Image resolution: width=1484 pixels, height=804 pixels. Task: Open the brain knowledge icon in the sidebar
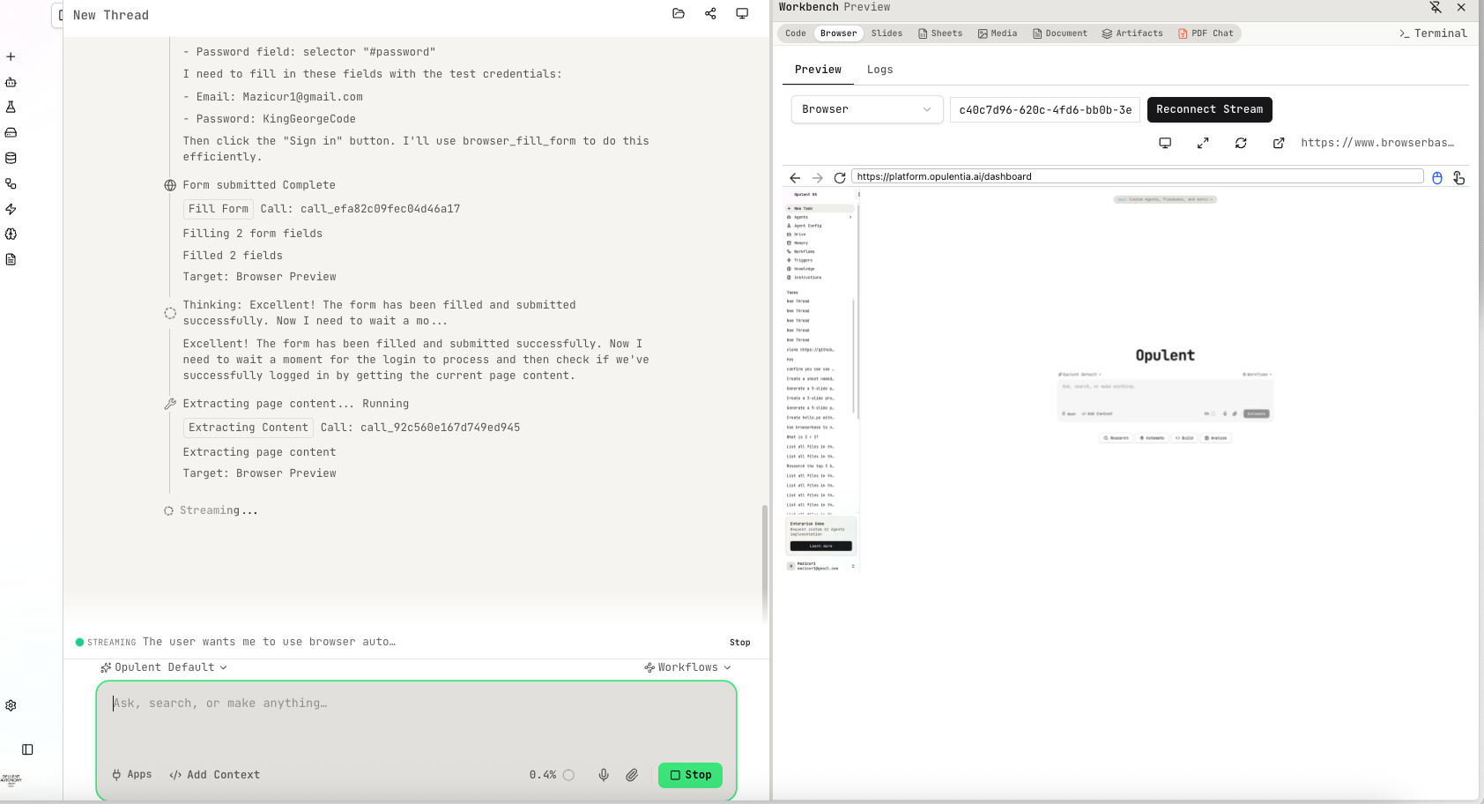click(11, 234)
